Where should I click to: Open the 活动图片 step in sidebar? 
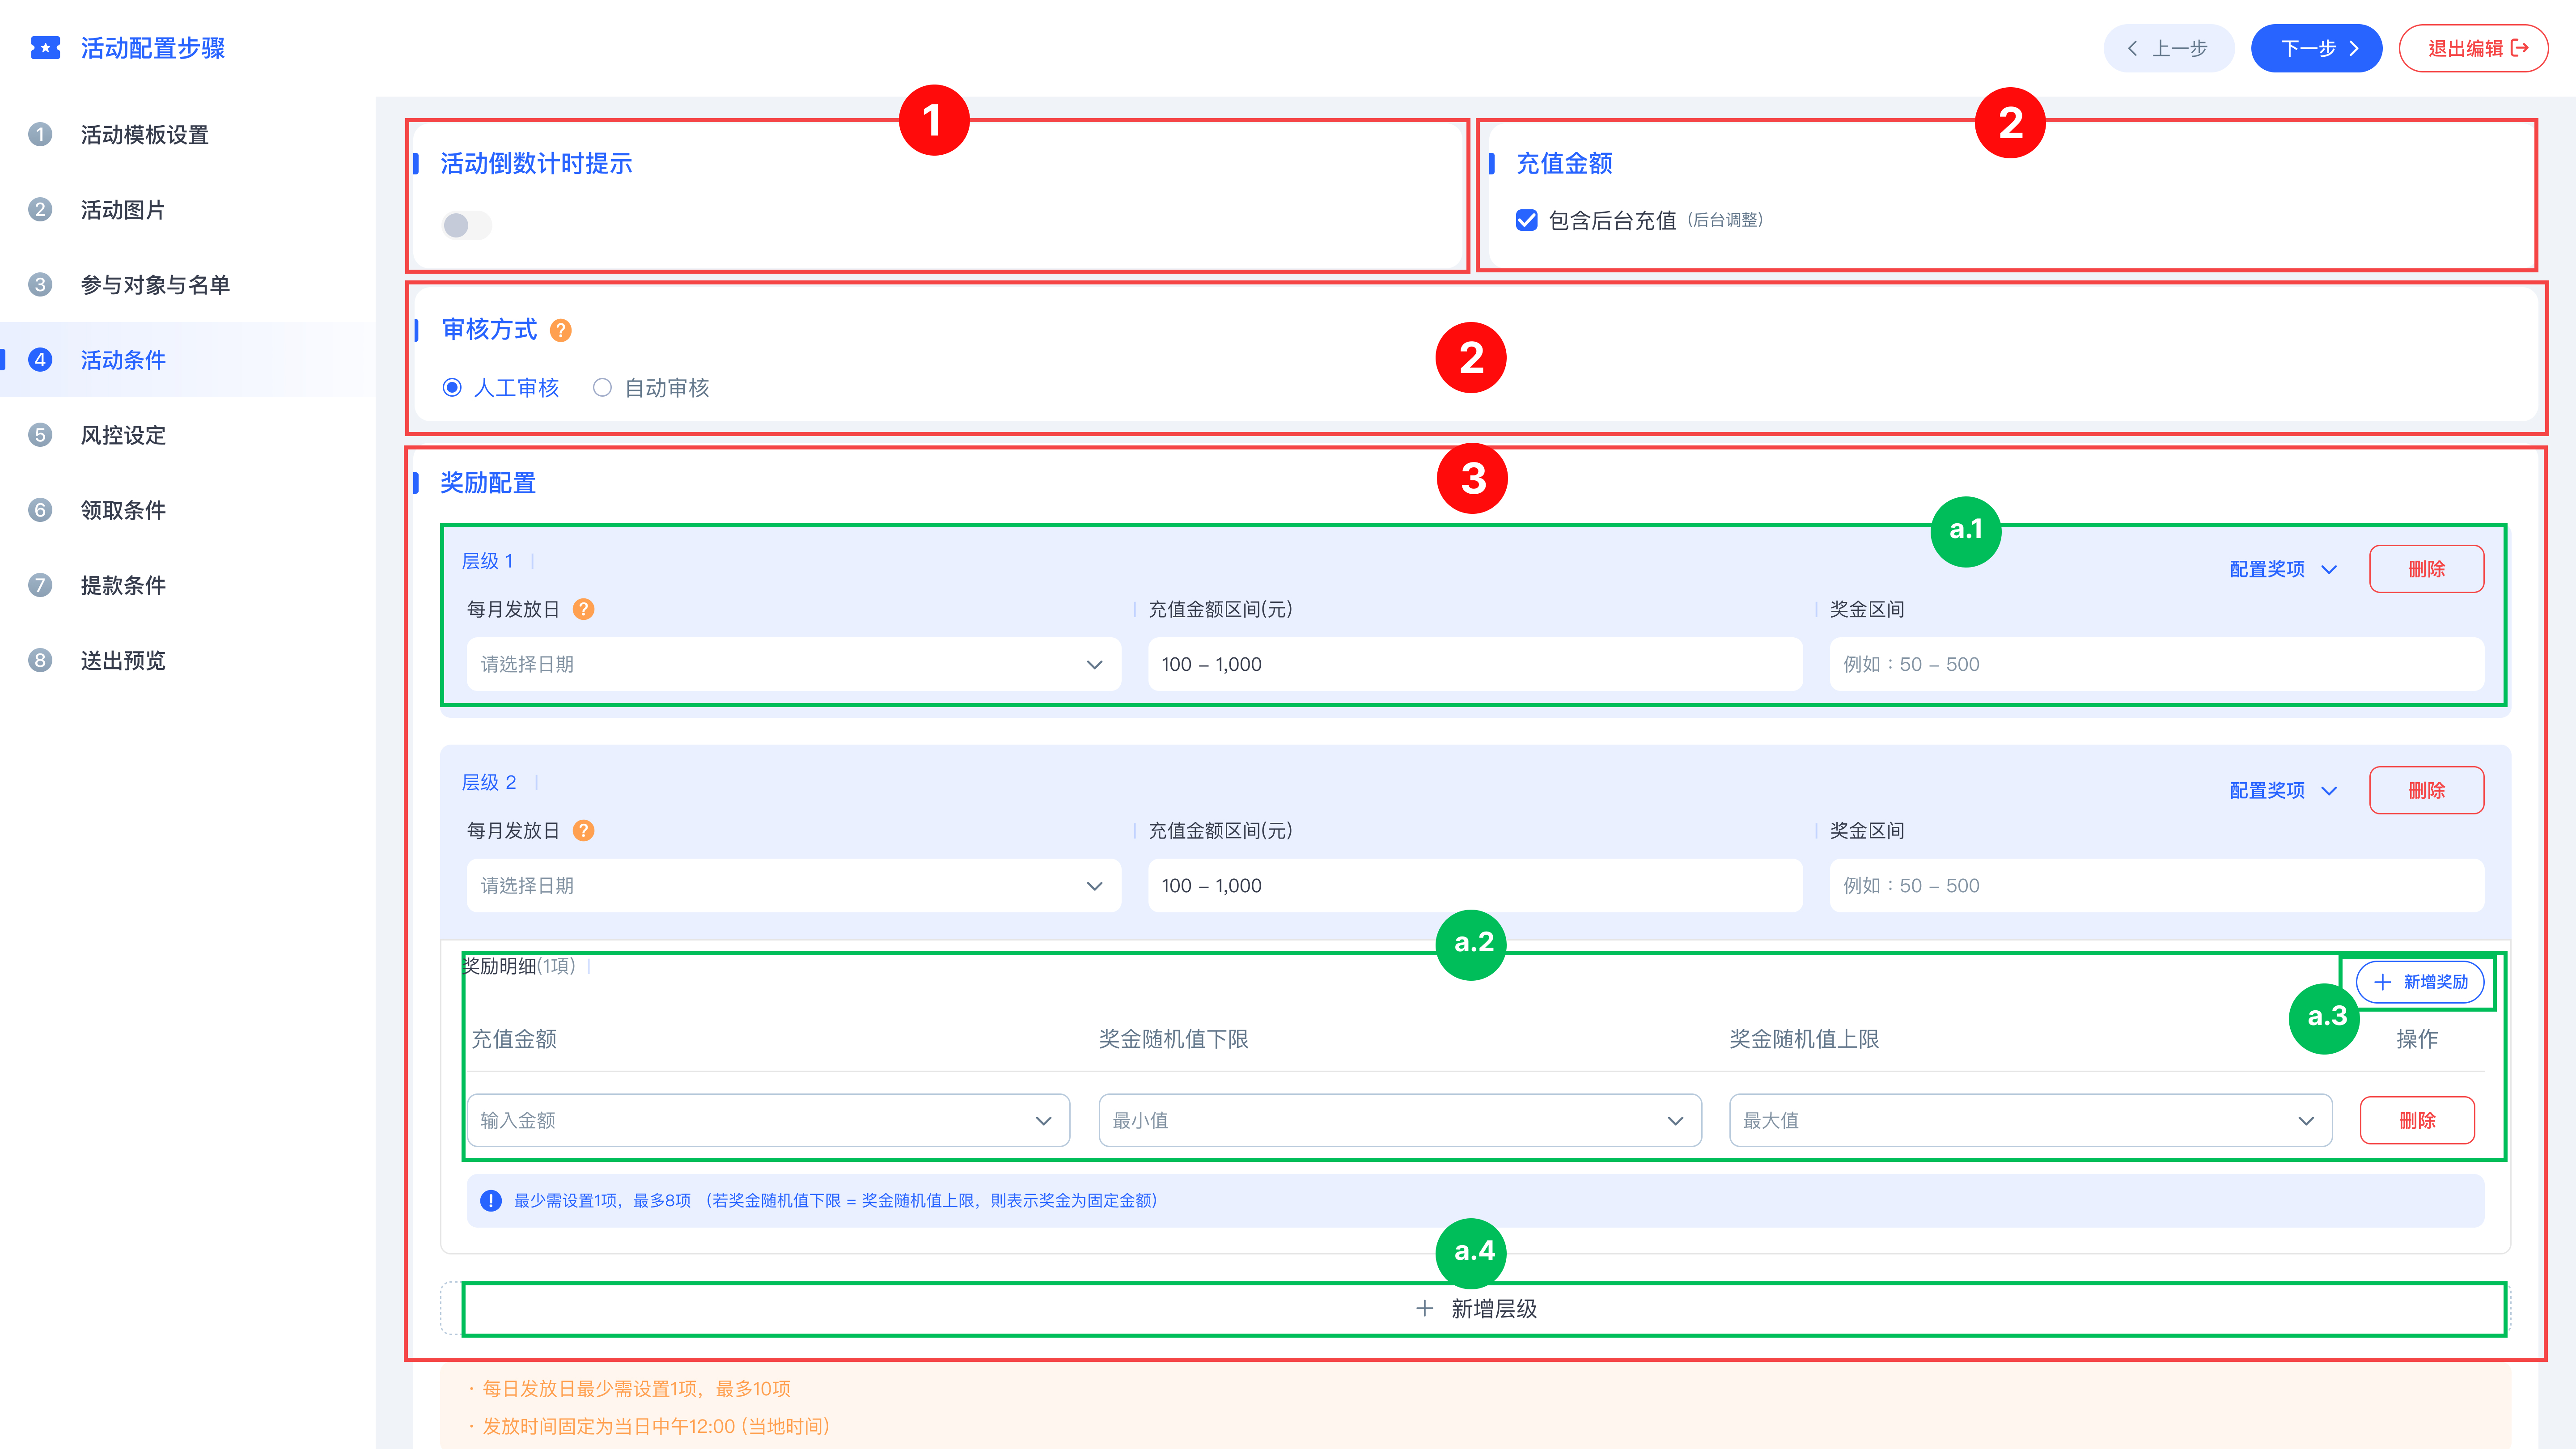pos(123,210)
